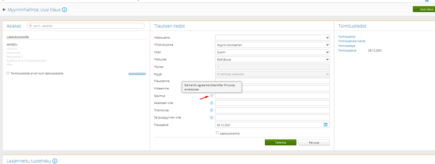Click the Toimitustiedot heading
This screenshot has width=435, height=164.
point(352,26)
